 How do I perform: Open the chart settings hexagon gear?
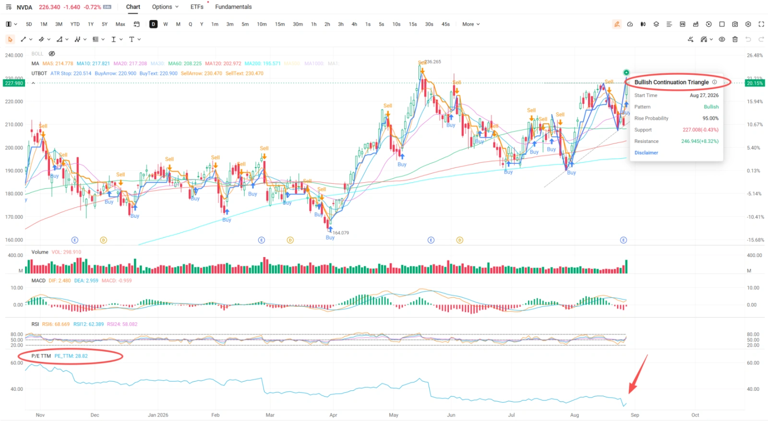[748, 24]
